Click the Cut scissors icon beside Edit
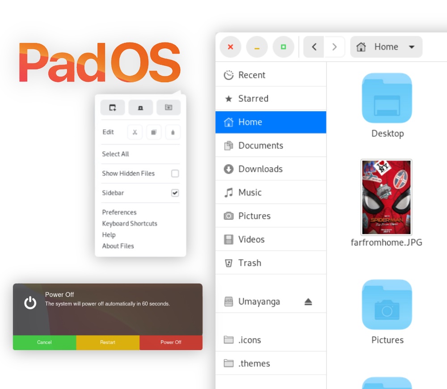The width and height of the screenshot is (447, 389). click(135, 132)
